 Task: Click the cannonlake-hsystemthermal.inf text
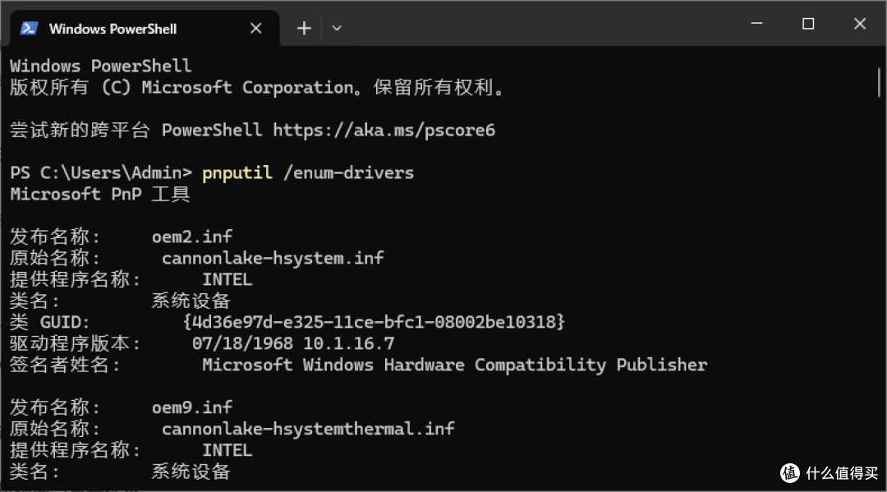coord(308,429)
